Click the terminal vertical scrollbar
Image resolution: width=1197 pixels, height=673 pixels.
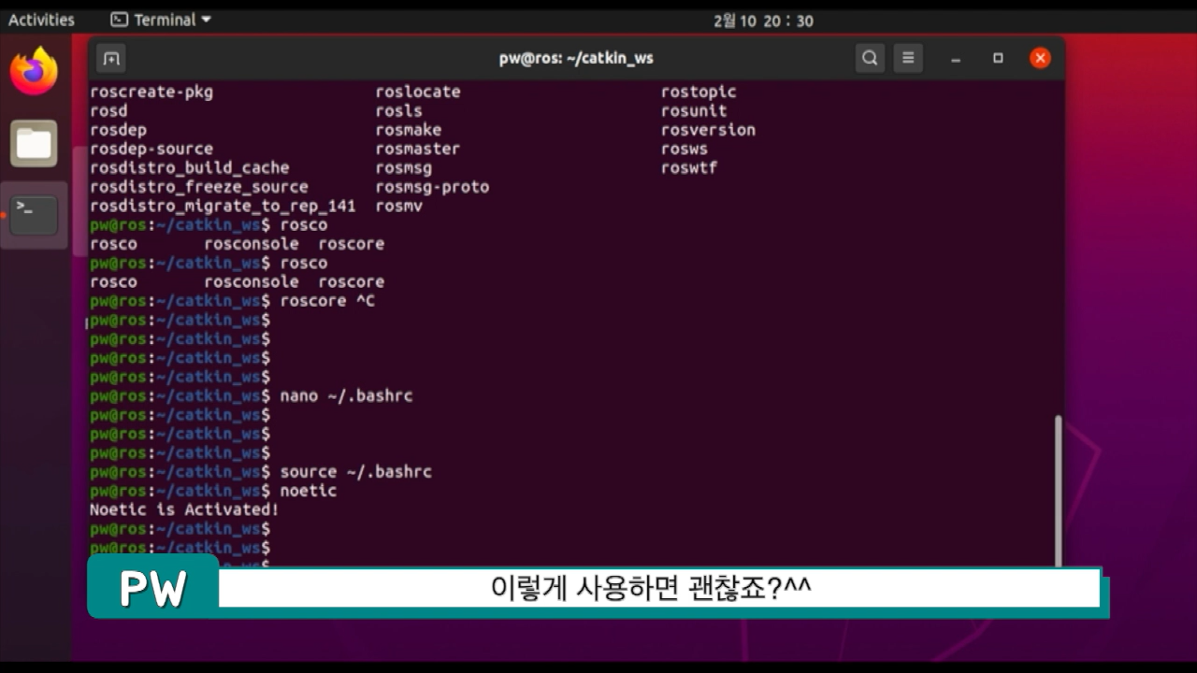pyautogui.click(x=1059, y=490)
